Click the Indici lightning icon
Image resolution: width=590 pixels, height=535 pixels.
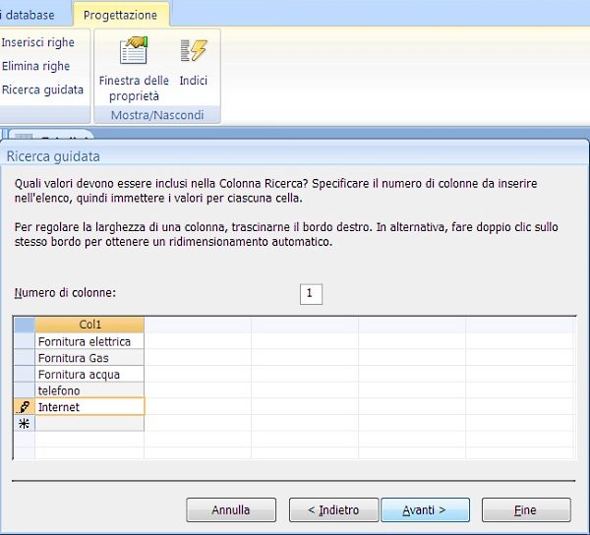coord(193,52)
